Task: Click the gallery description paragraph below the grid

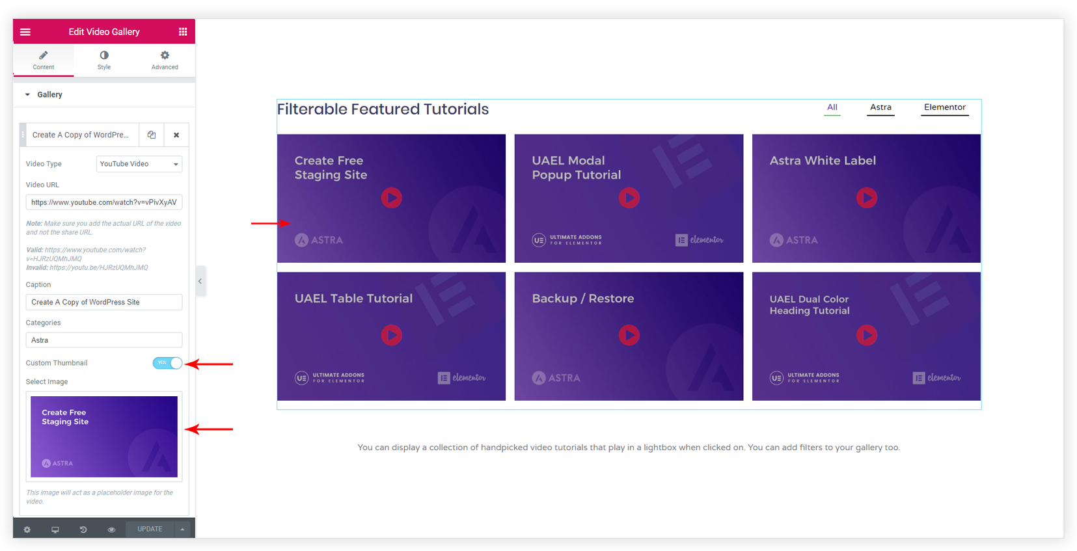Action: point(629,448)
